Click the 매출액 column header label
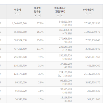This screenshot has height=103, width=103. pyautogui.click(x=17, y=10)
